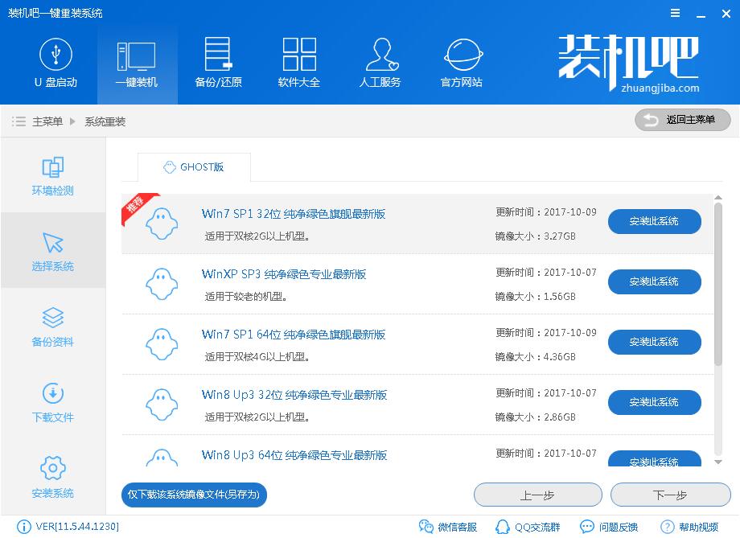Switch to the GHOST版 tab
The height and width of the screenshot is (538, 740).
click(193, 167)
